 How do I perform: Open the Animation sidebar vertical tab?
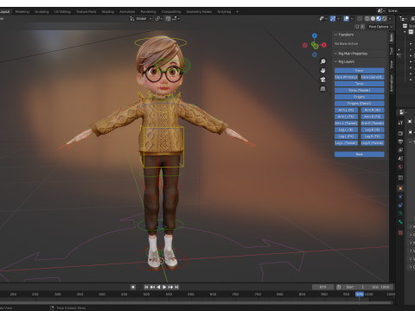coord(392,83)
